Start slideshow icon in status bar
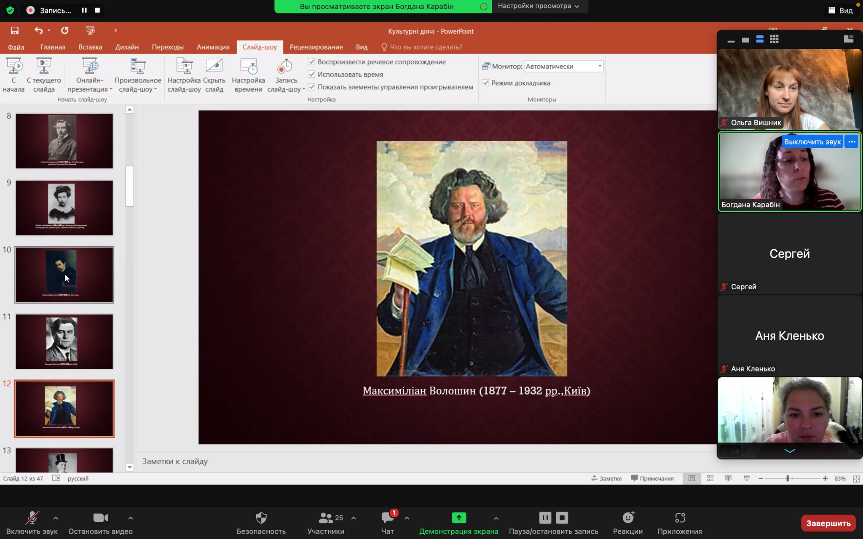 747,478
